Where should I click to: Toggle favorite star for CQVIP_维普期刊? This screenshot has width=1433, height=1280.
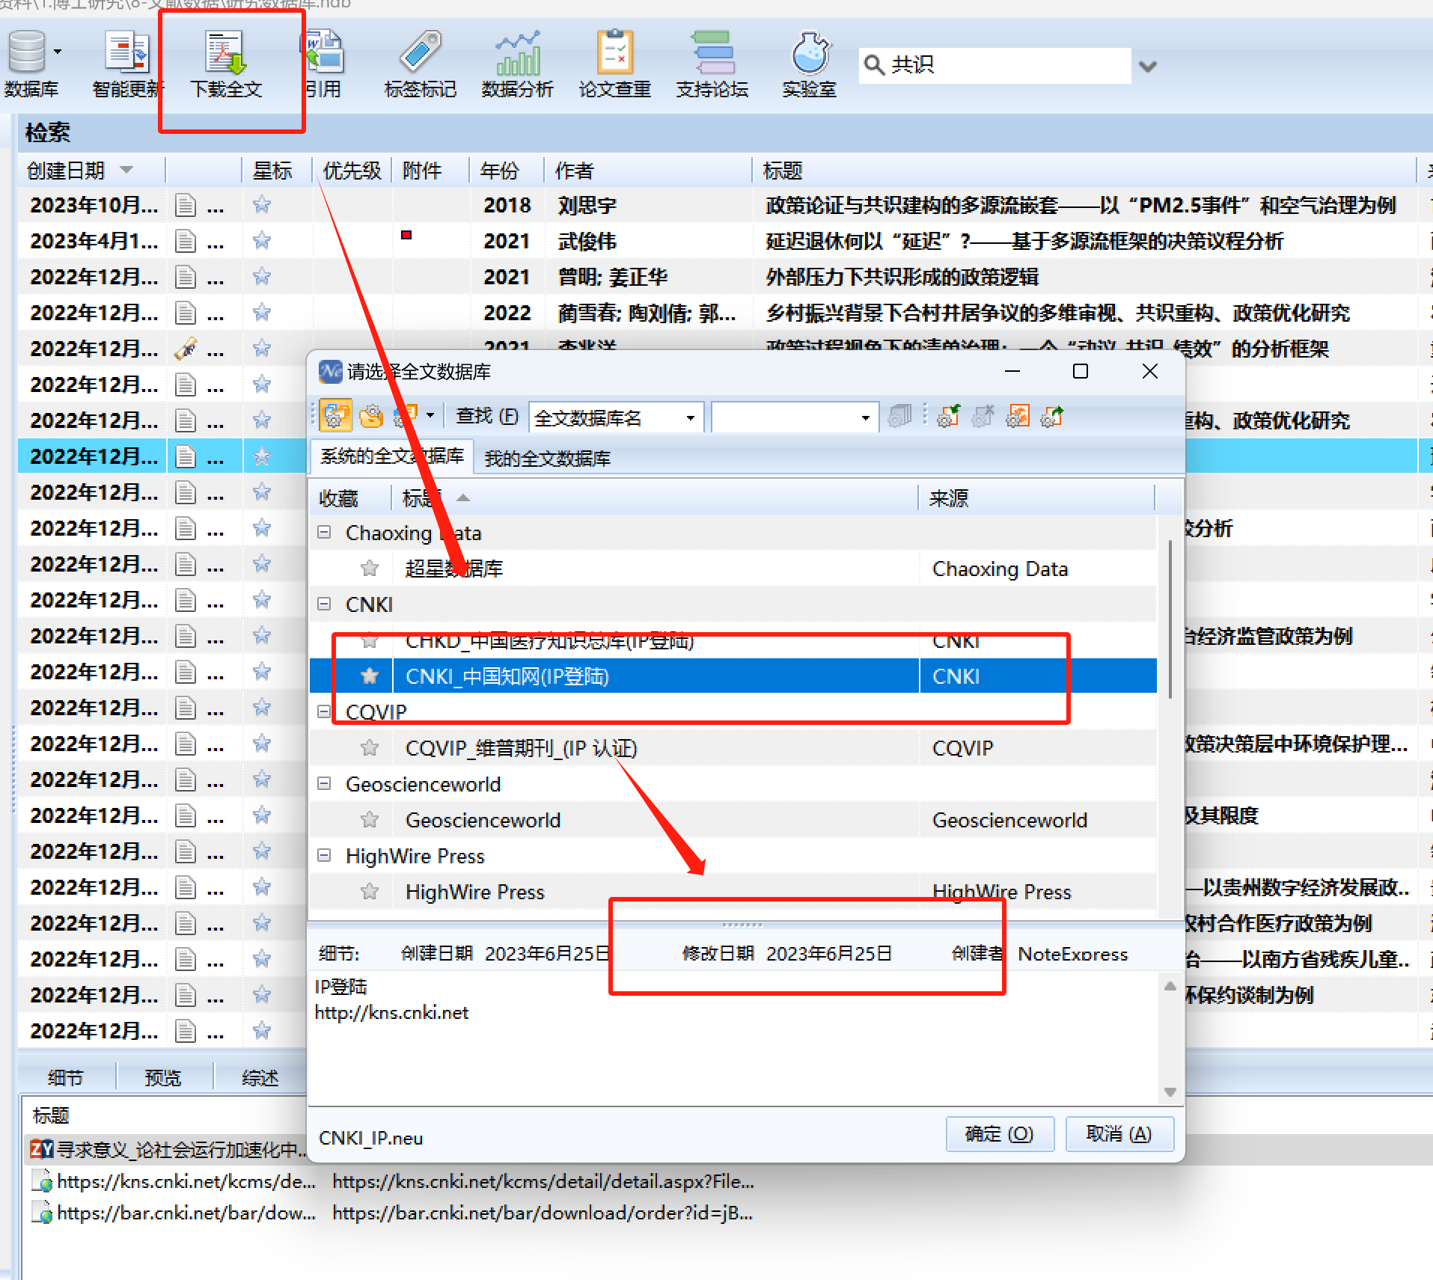pos(369,748)
